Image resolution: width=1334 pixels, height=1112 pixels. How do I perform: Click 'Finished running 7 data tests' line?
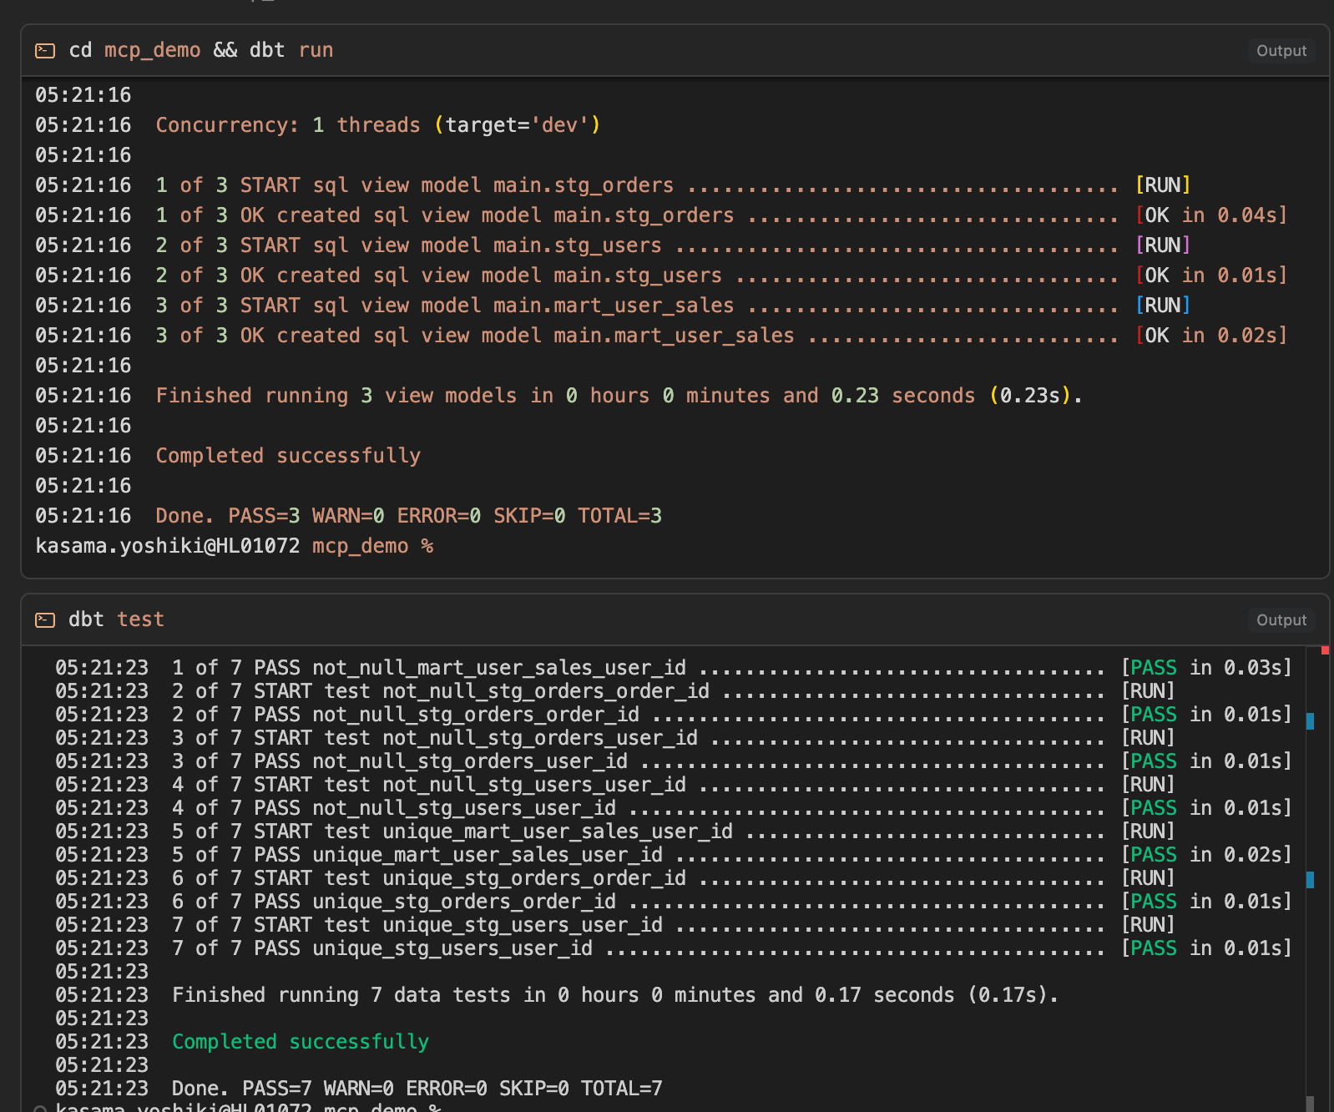(615, 995)
